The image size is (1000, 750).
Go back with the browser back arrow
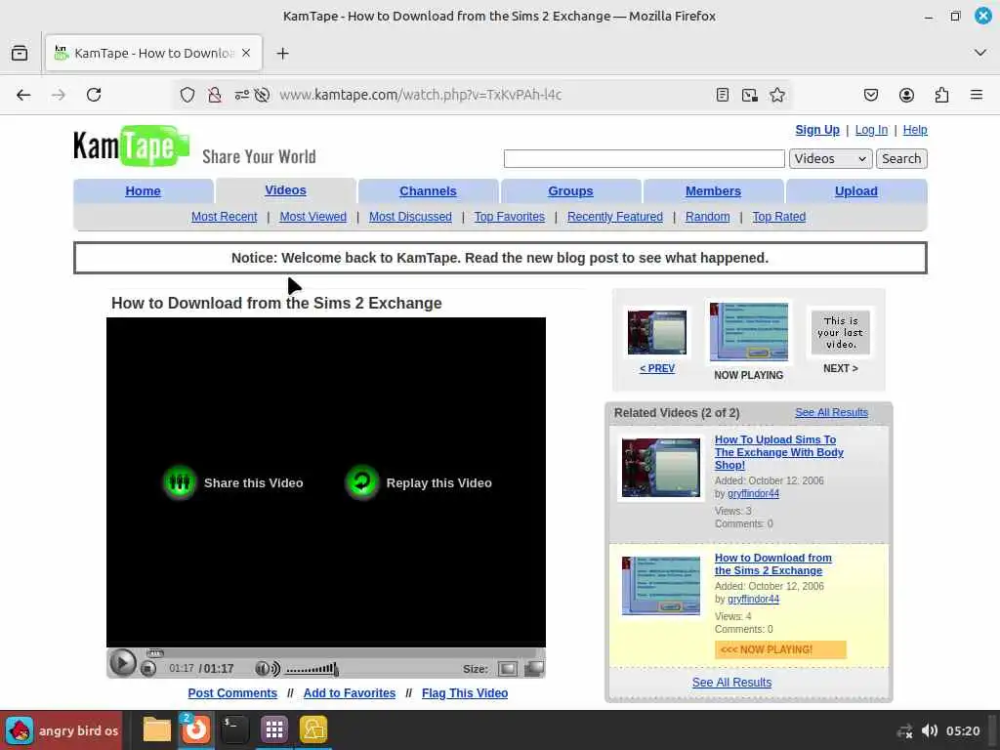tap(23, 95)
